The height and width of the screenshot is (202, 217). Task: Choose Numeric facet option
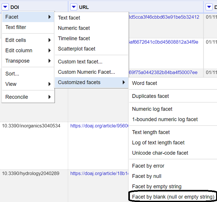click(74, 28)
